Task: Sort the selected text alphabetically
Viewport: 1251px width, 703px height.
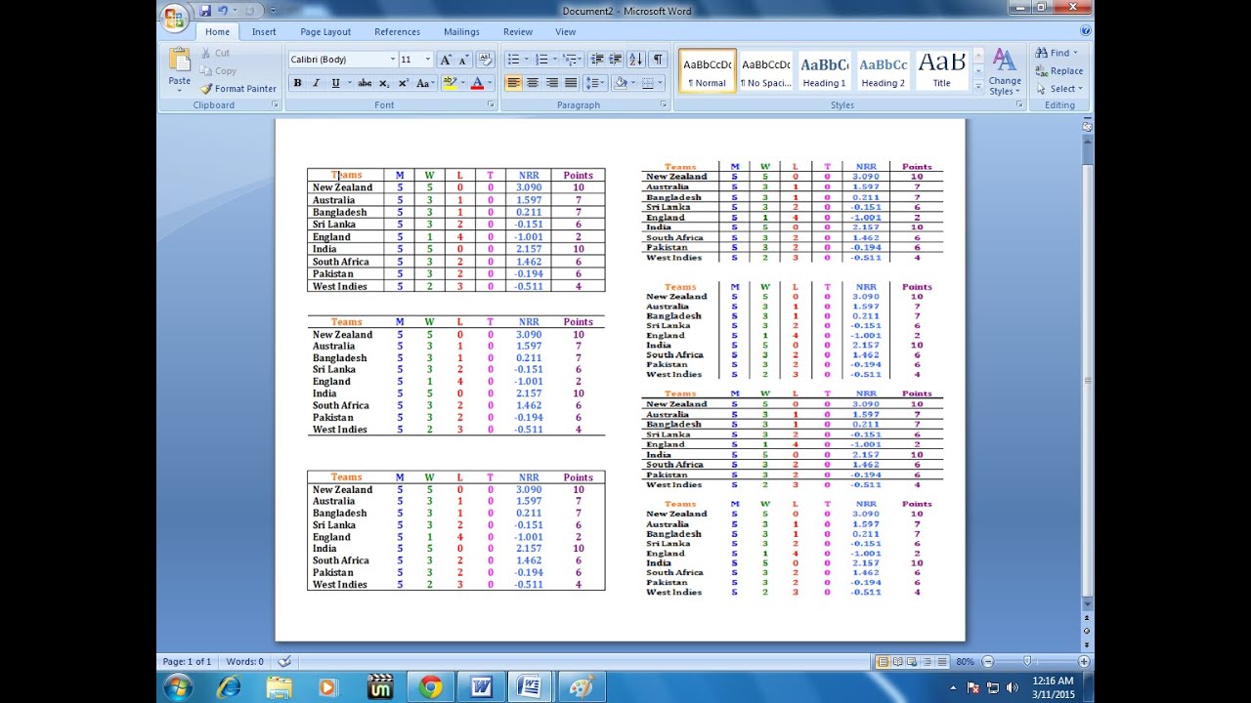Action: point(636,60)
